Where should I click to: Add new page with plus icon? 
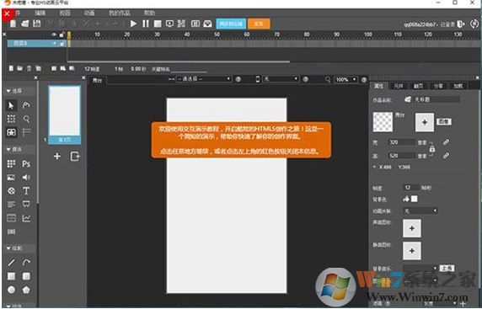(56, 157)
